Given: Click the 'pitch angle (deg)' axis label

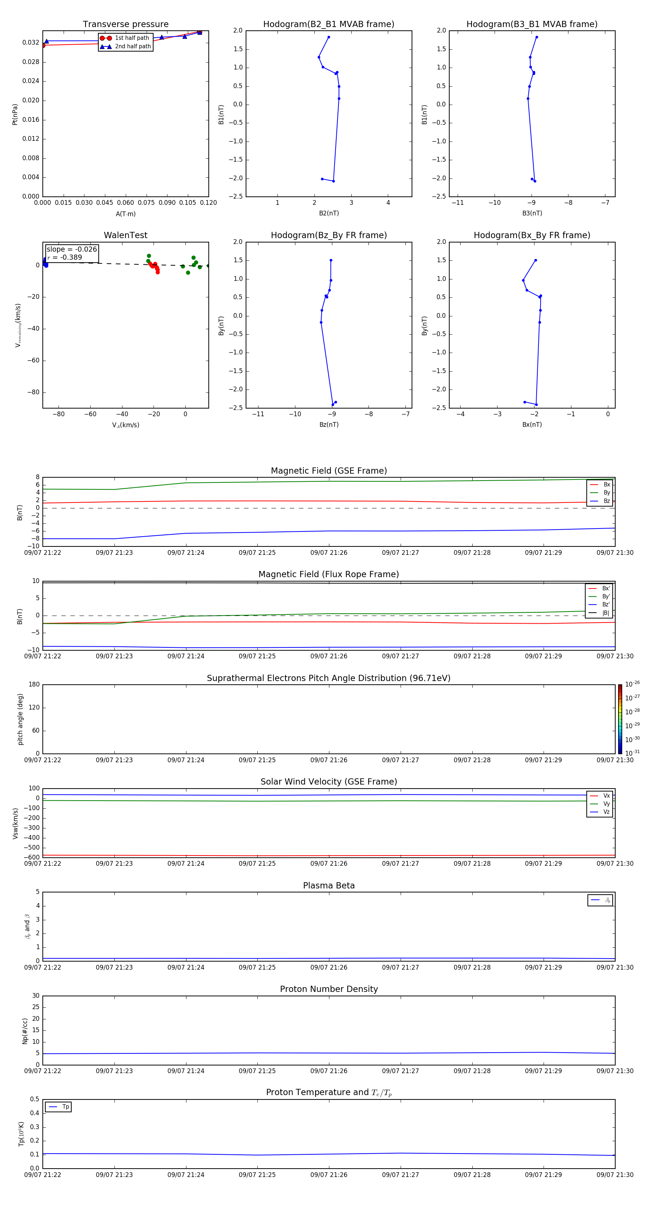Looking at the screenshot, I should click(x=20, y=719).
